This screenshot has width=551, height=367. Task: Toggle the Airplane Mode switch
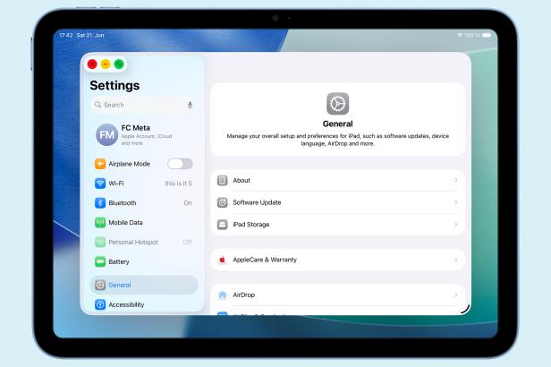coord(180,164)
